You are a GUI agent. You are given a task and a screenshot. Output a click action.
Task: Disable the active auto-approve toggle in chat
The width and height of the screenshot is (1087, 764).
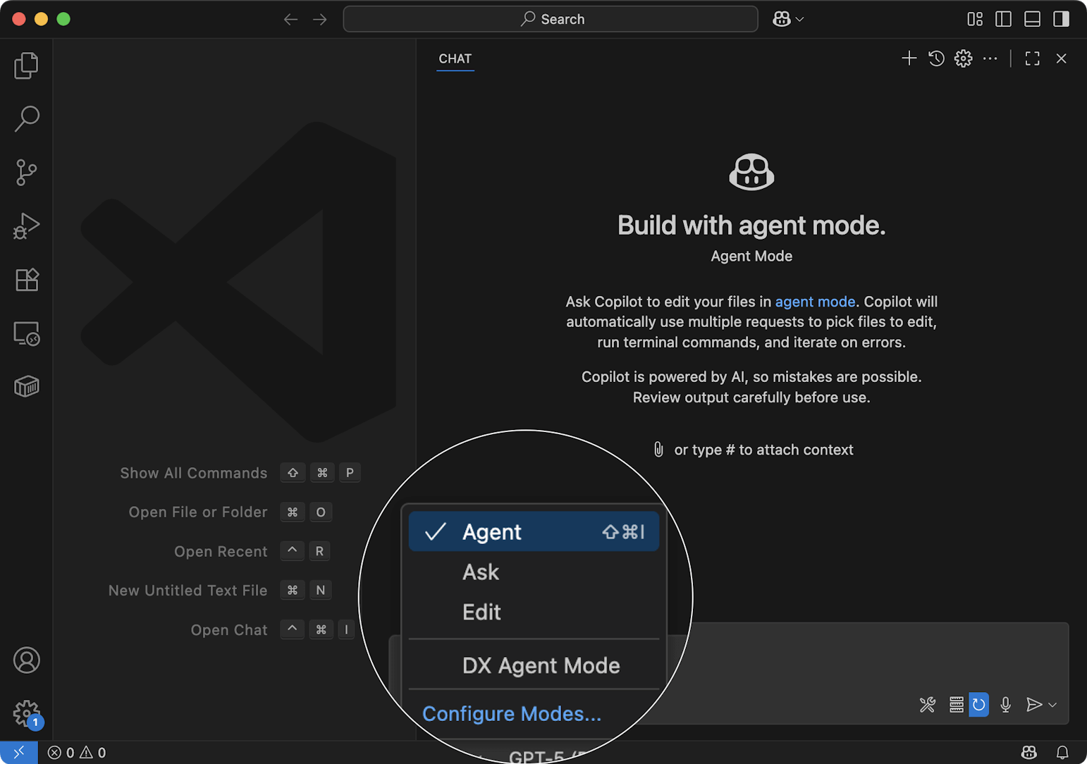point(978,705)
